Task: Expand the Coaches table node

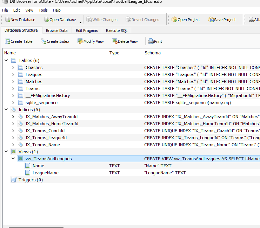Action: click(x=13, y=67)
